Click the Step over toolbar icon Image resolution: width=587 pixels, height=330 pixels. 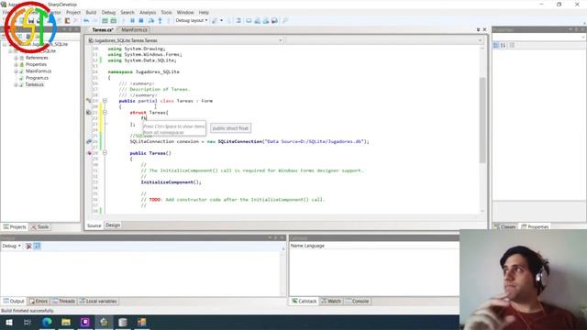pos(150,20)
